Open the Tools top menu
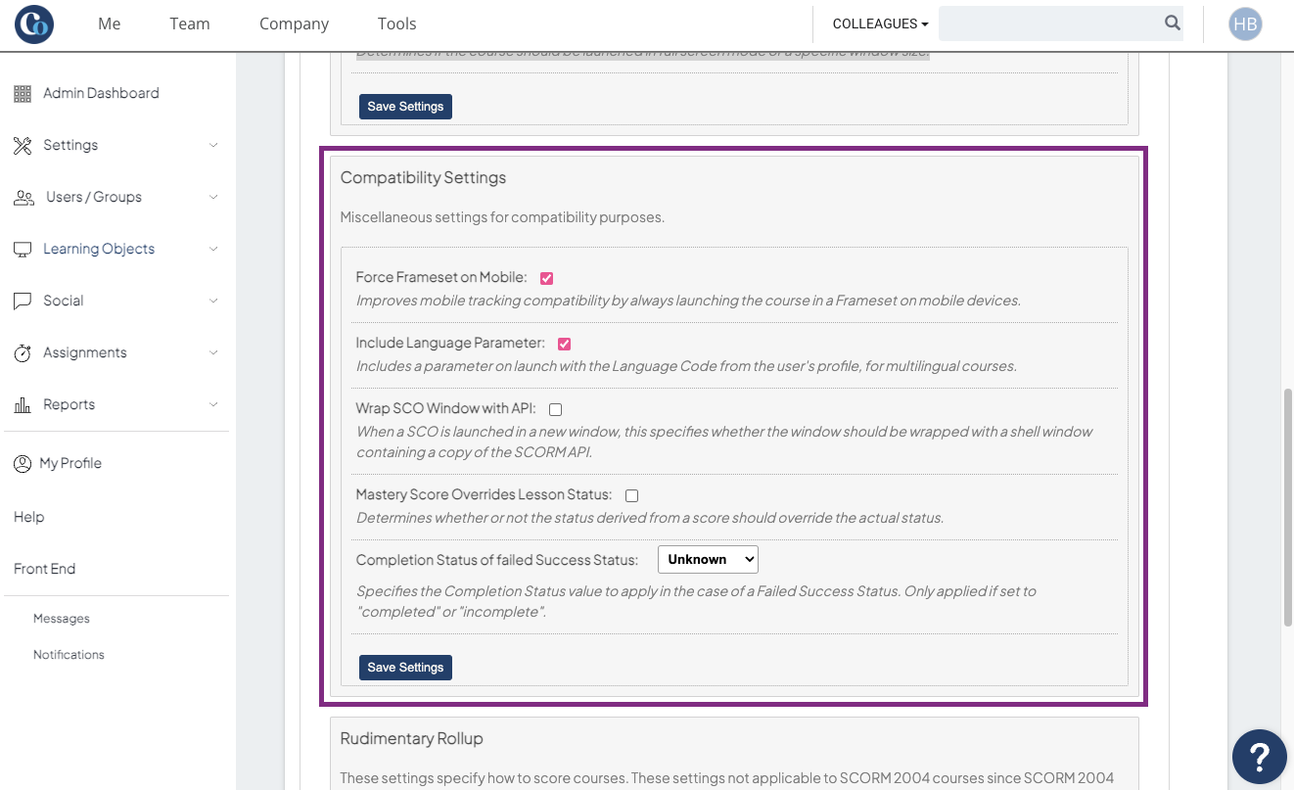 click(x=396, y=23)
